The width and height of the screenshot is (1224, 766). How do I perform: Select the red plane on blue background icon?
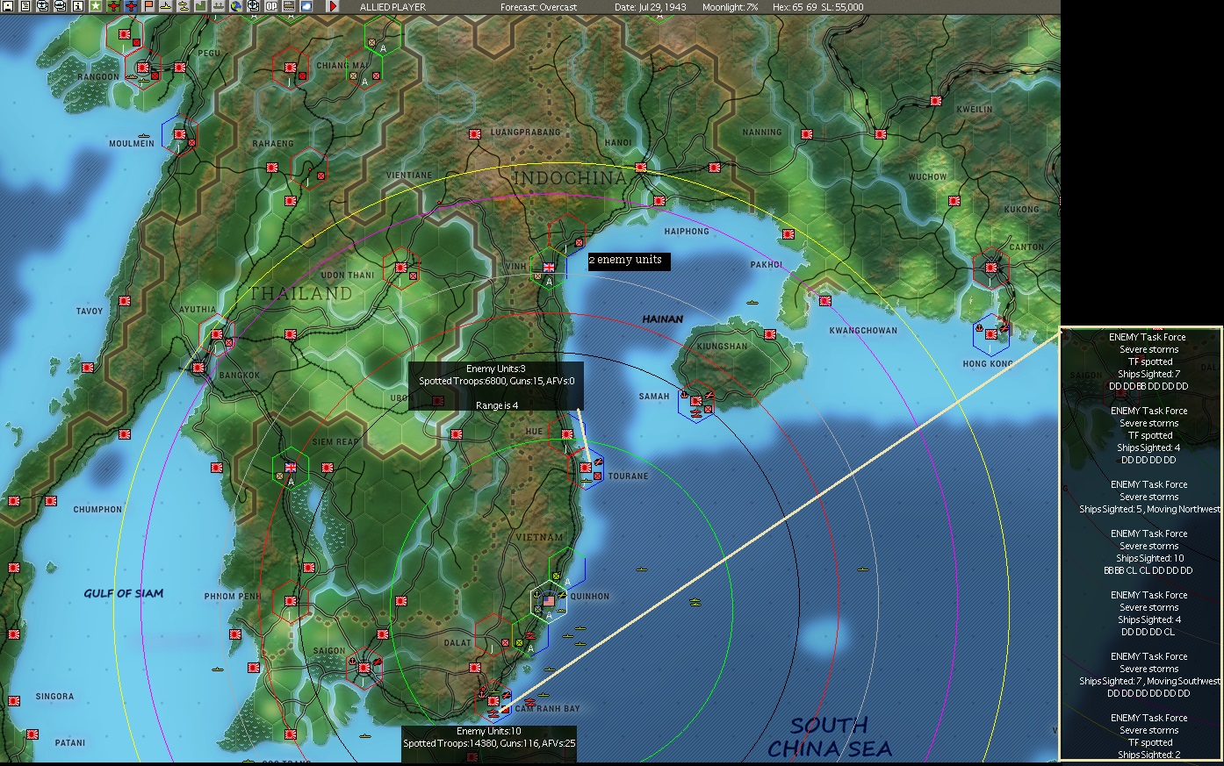tap(131, 6)
